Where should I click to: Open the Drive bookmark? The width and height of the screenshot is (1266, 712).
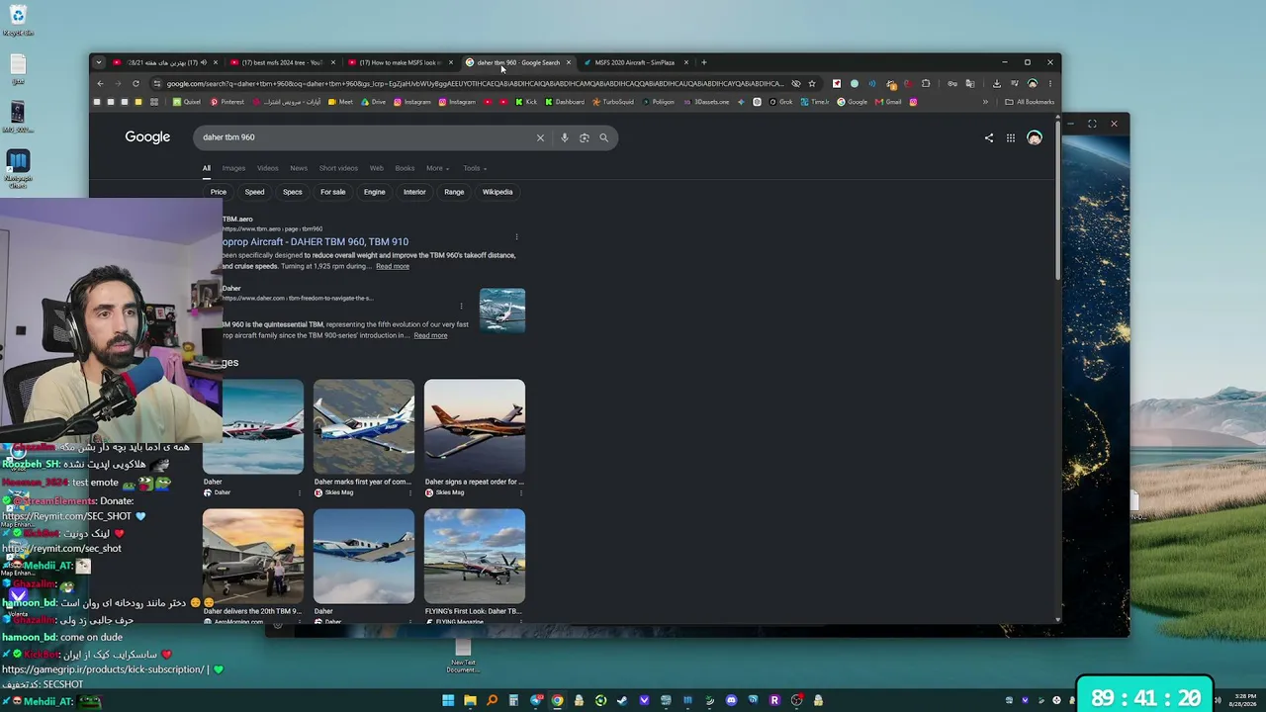[x=373, y=102]
